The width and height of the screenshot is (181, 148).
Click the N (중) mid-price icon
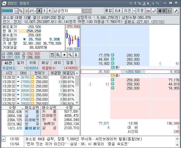[112, 76]
